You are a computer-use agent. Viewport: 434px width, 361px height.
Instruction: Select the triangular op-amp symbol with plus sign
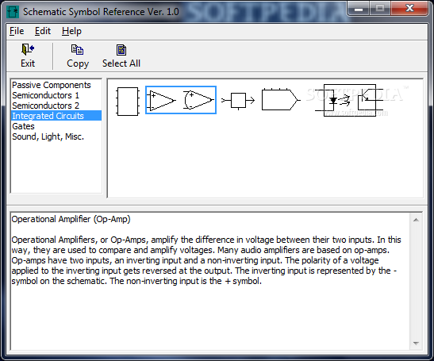(162, 100)
